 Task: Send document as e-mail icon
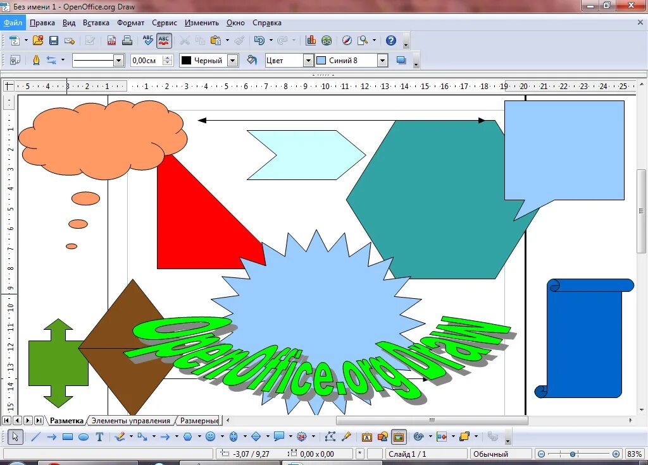[70, 40]
